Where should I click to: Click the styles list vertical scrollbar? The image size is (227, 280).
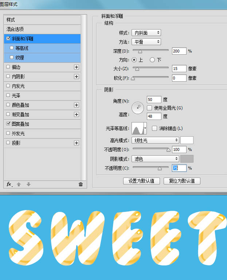point(83,98)
